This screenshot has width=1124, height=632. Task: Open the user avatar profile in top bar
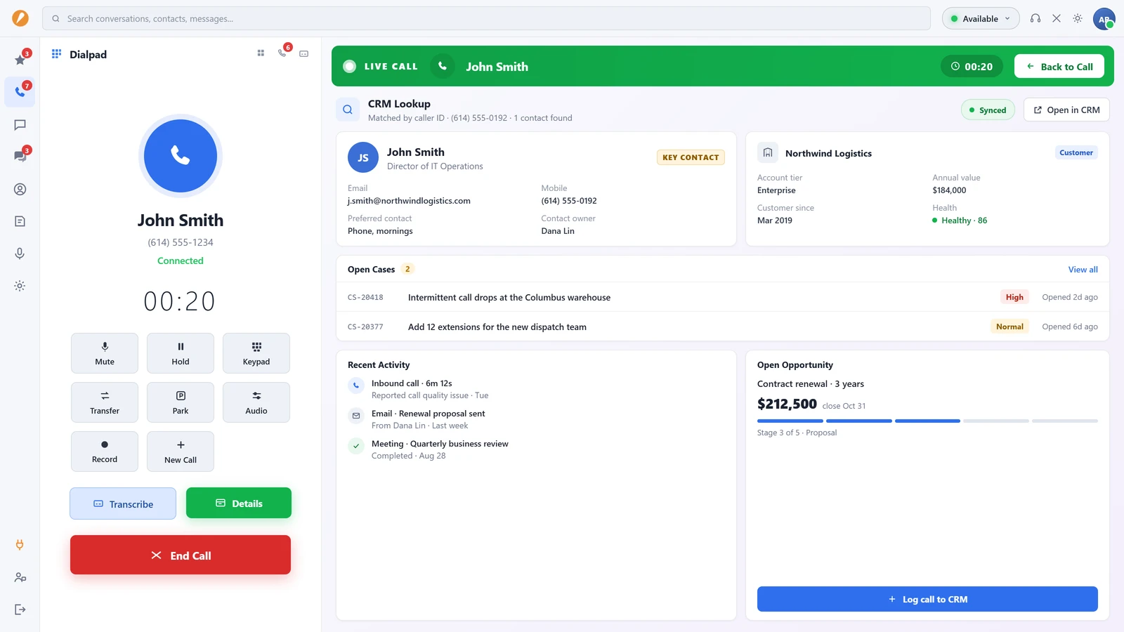point(1104,19)
